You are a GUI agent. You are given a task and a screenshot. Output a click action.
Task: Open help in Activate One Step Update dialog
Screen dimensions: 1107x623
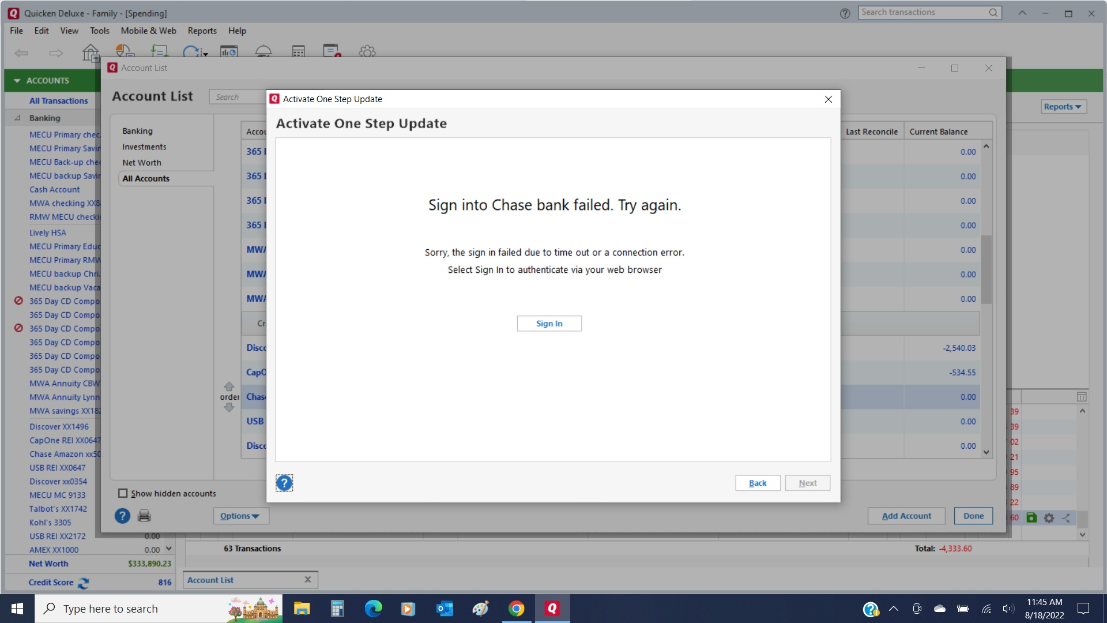(284, 483)
